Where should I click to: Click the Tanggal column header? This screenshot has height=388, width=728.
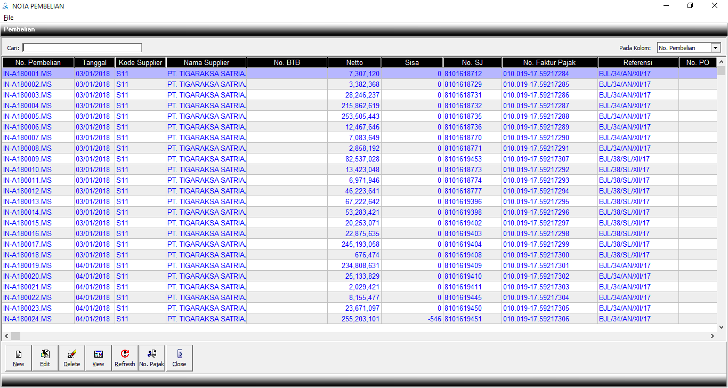[94, 63]
